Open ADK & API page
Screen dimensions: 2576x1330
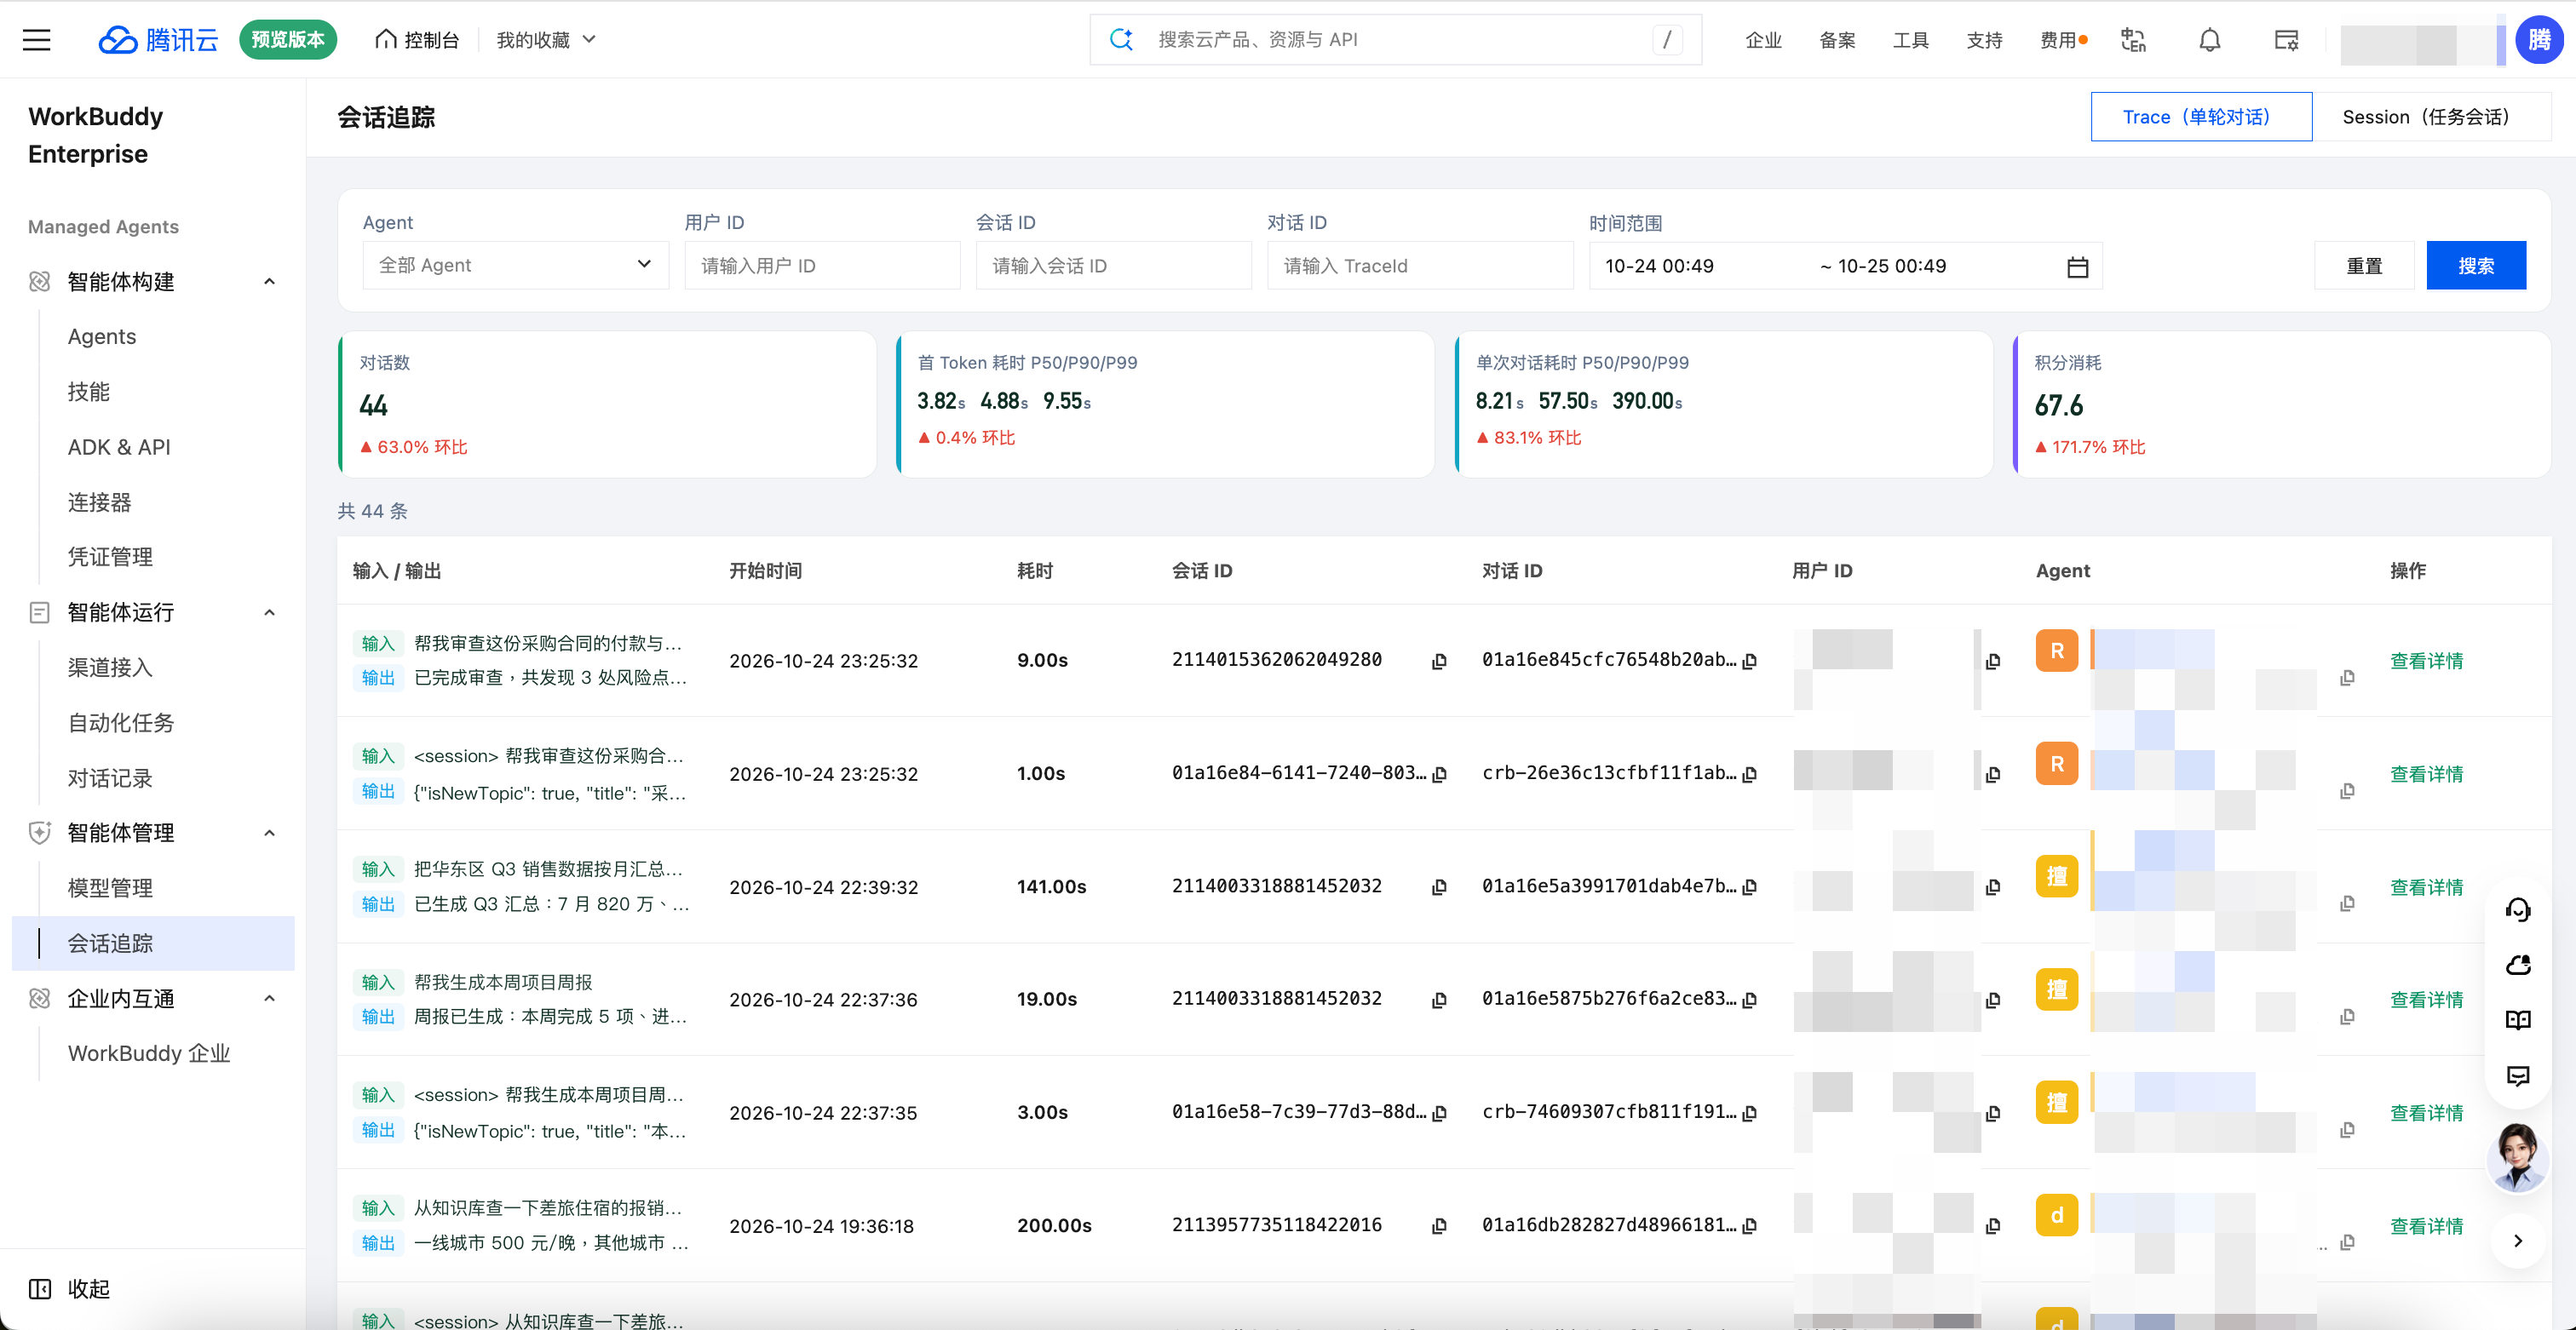click(119, 448)
